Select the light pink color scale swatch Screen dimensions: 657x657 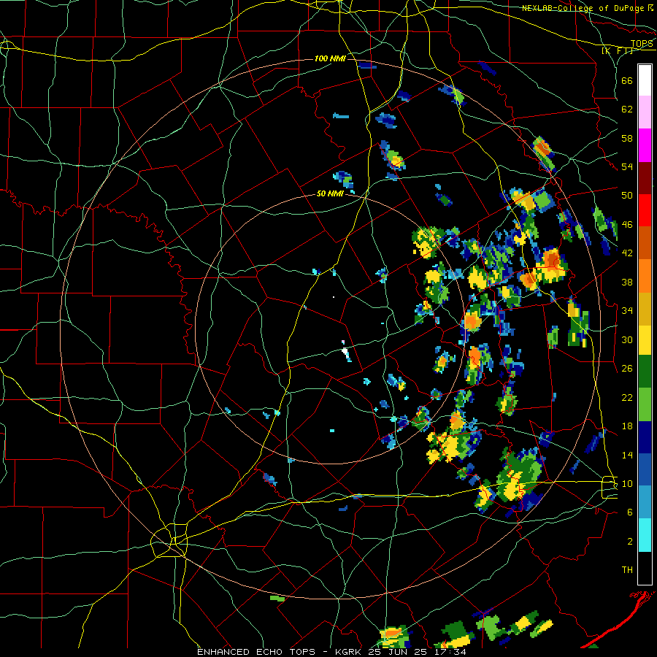(x=645, y=112)
